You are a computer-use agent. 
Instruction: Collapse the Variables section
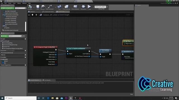pyautogui.click(x=1, y=57)
